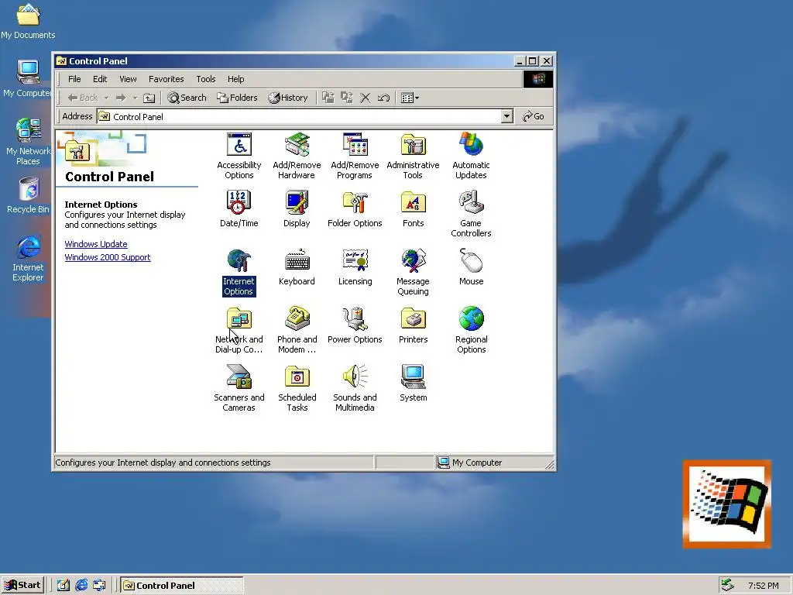Launch Outlook Express from quick launch

pos(99,585)
